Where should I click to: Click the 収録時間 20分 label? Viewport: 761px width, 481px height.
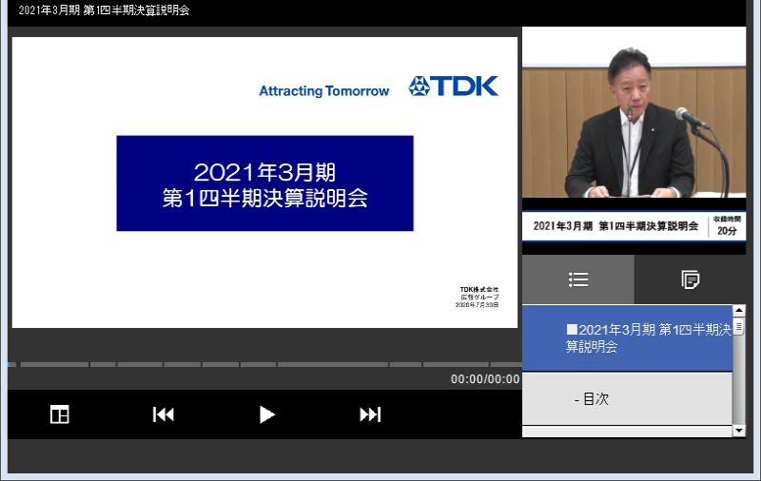tap(727, 226)
